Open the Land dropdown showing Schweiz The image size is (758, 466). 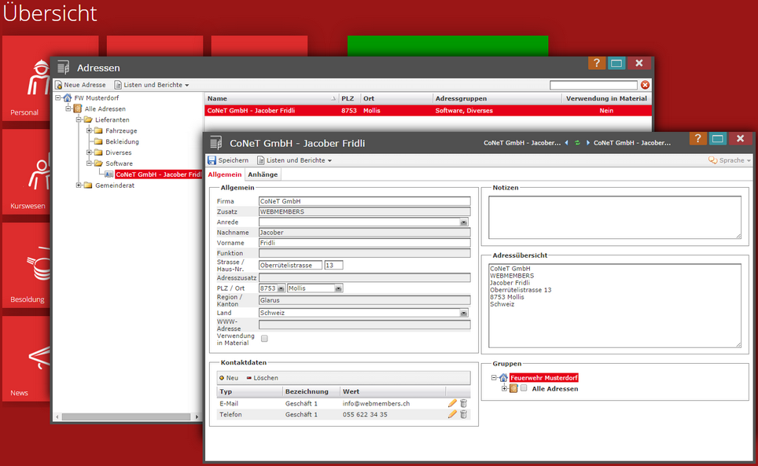click(x=463, y=313)
